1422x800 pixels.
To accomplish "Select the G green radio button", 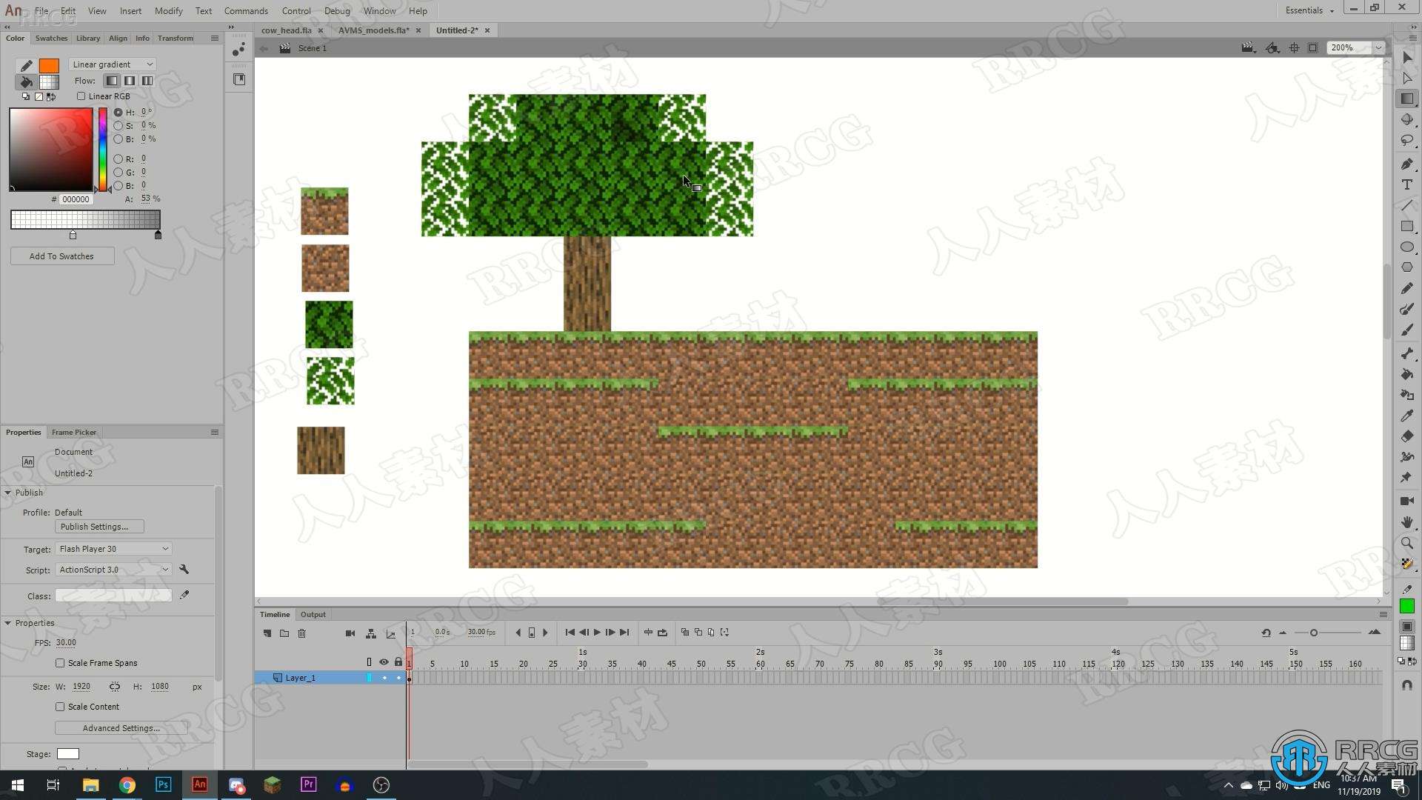I will click(x=118, y=173).
